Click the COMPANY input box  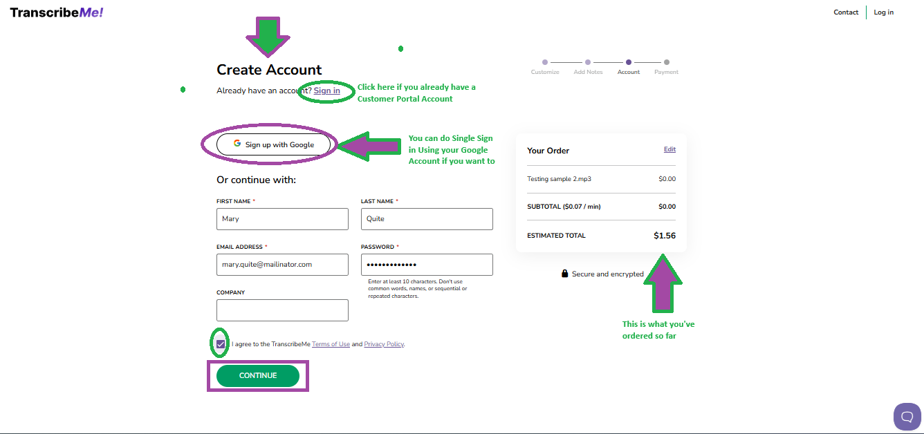pos(282,310)
